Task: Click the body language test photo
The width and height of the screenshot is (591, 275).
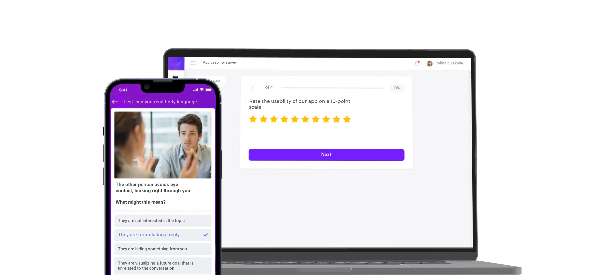Action: [x=163, y=145]
